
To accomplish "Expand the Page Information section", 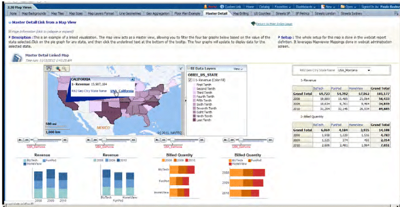I will [10, 32].
